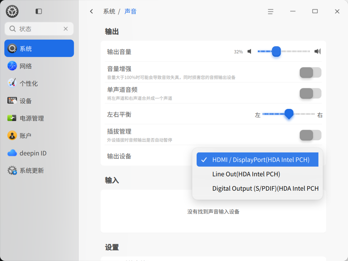Navigate to 系统 breadcrumb link
This screenshot has width=348, height=261.
pos(109,11)
